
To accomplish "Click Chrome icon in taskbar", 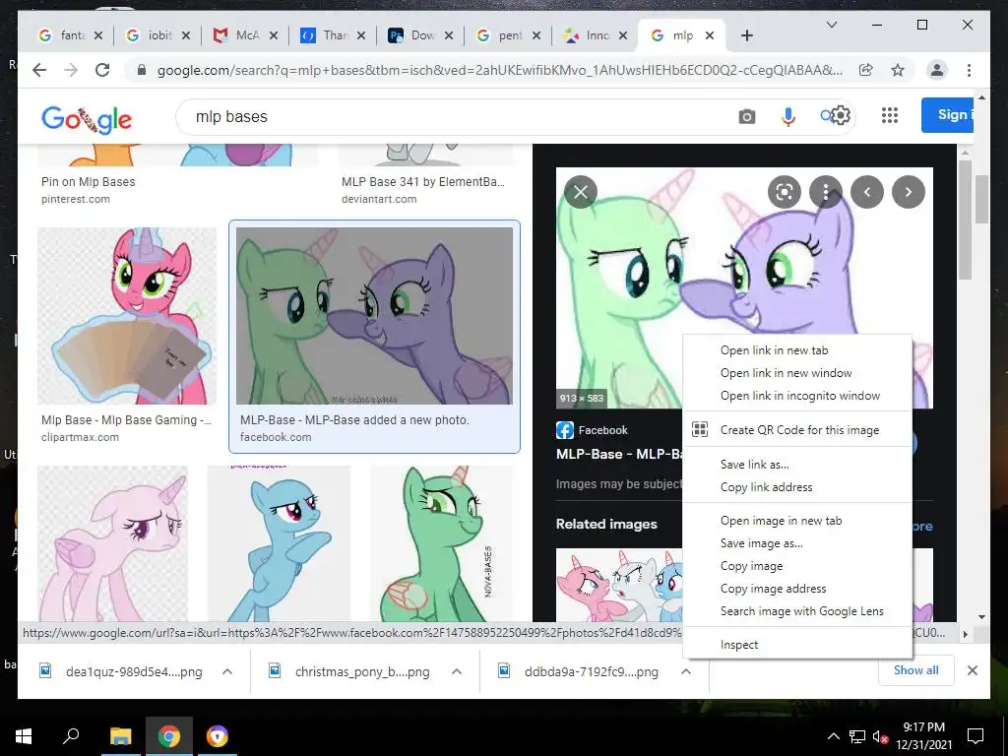I will (169, 736).
